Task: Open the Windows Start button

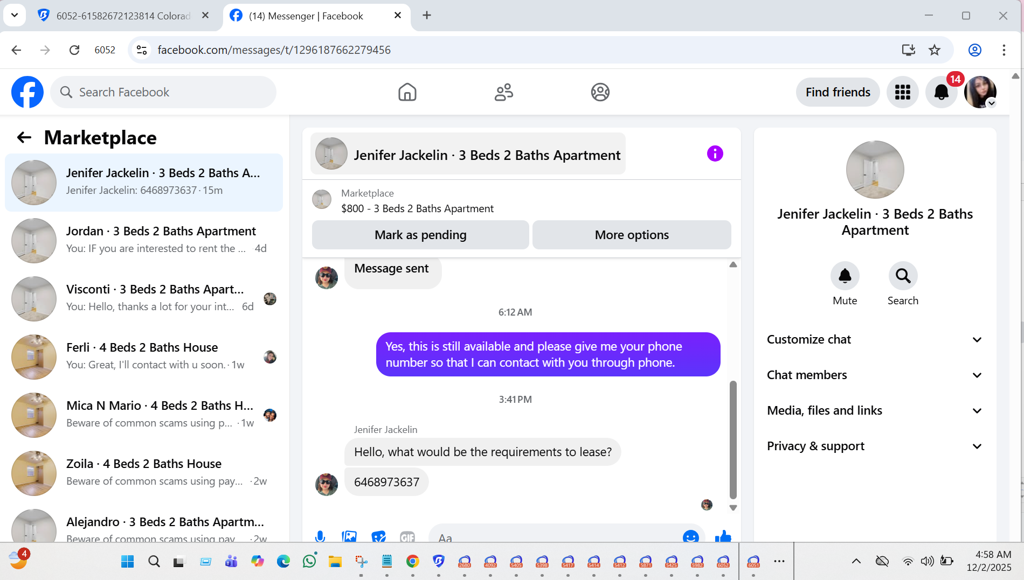Action: click(128, 562)
